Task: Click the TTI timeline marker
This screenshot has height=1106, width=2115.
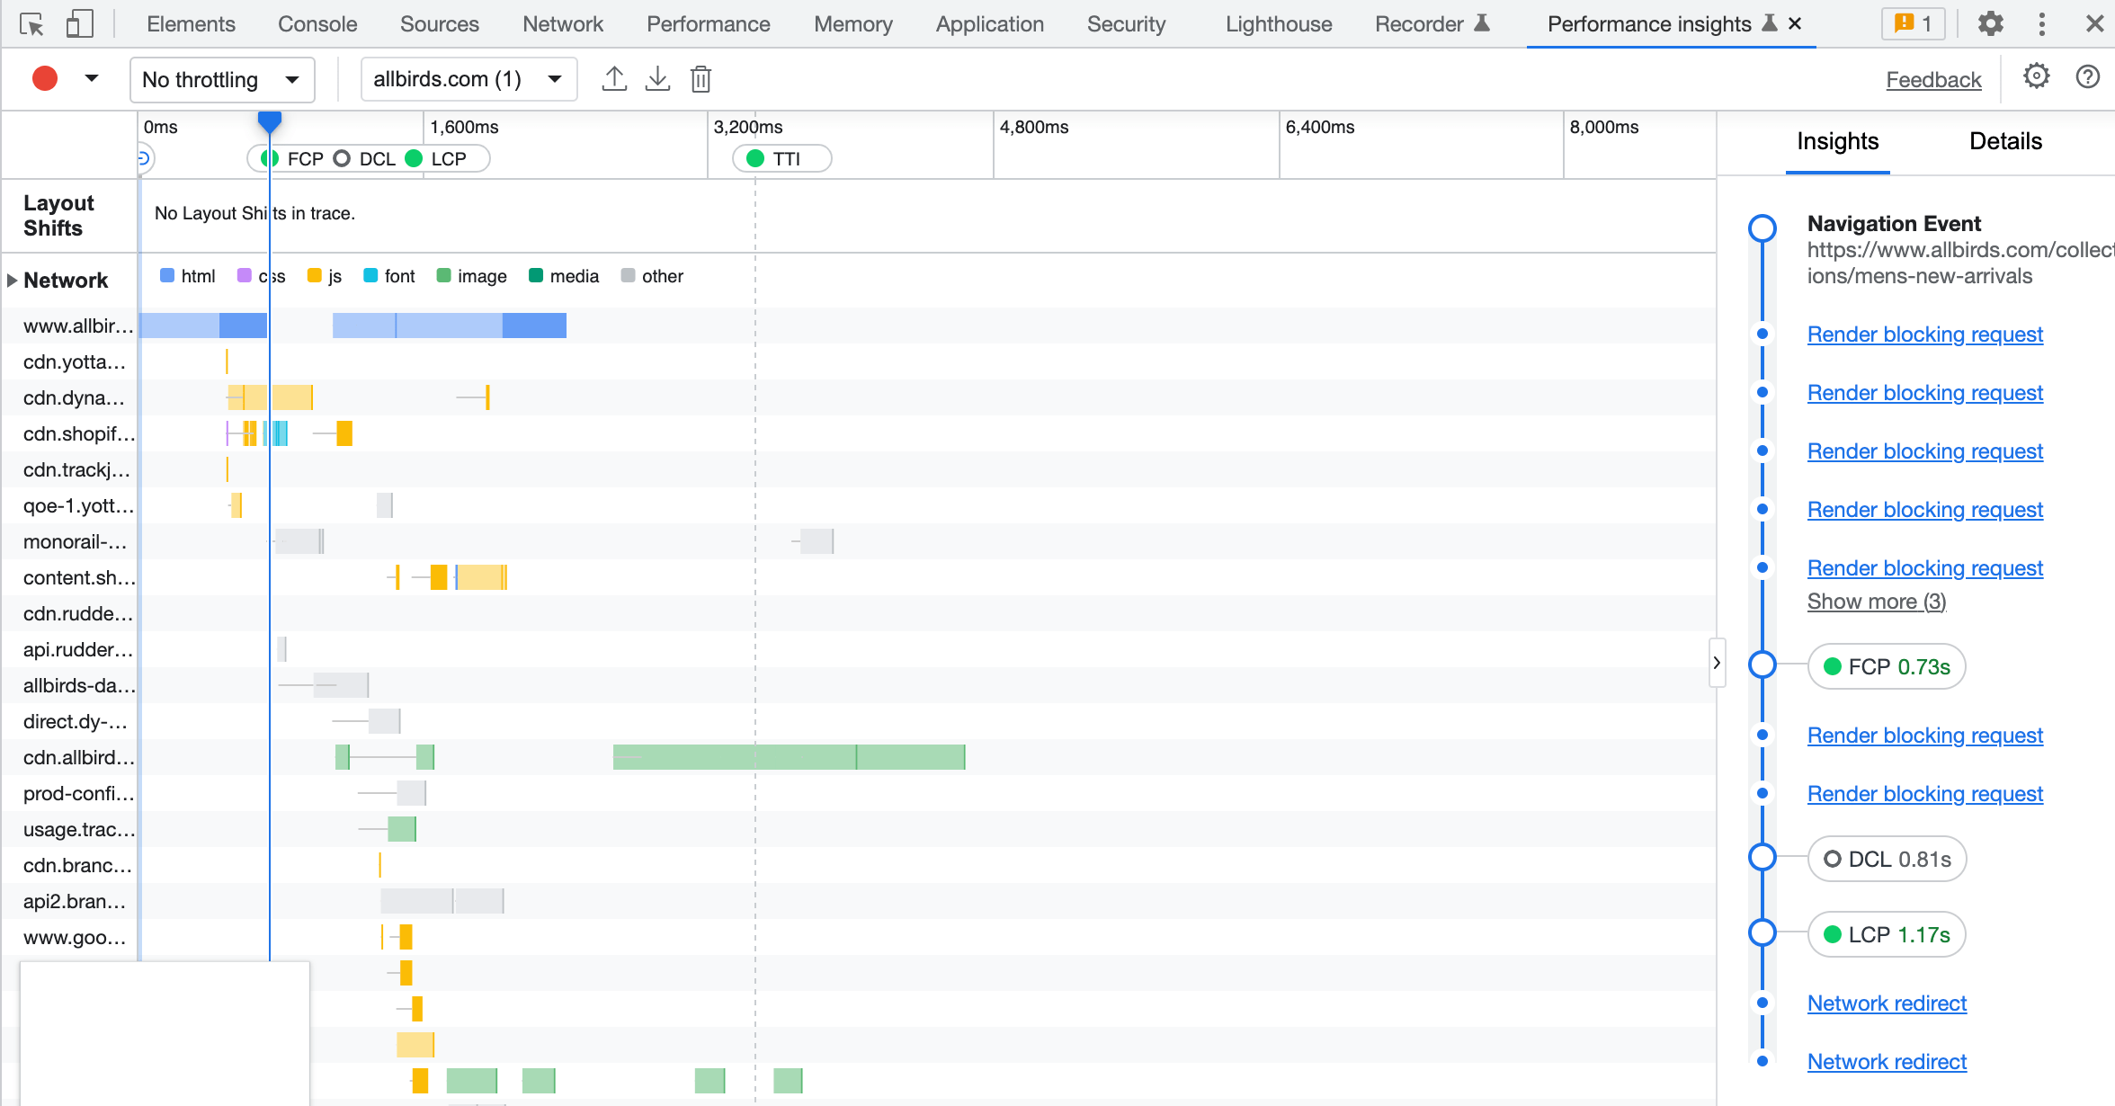Action: (x=779, y=158)
